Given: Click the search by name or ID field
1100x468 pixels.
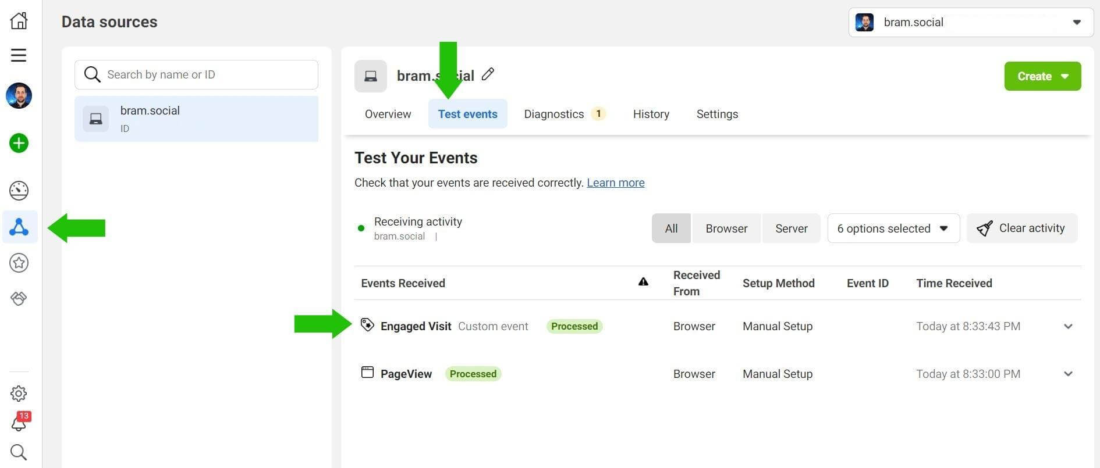Looking at the screenshot, I should (196, 74).
